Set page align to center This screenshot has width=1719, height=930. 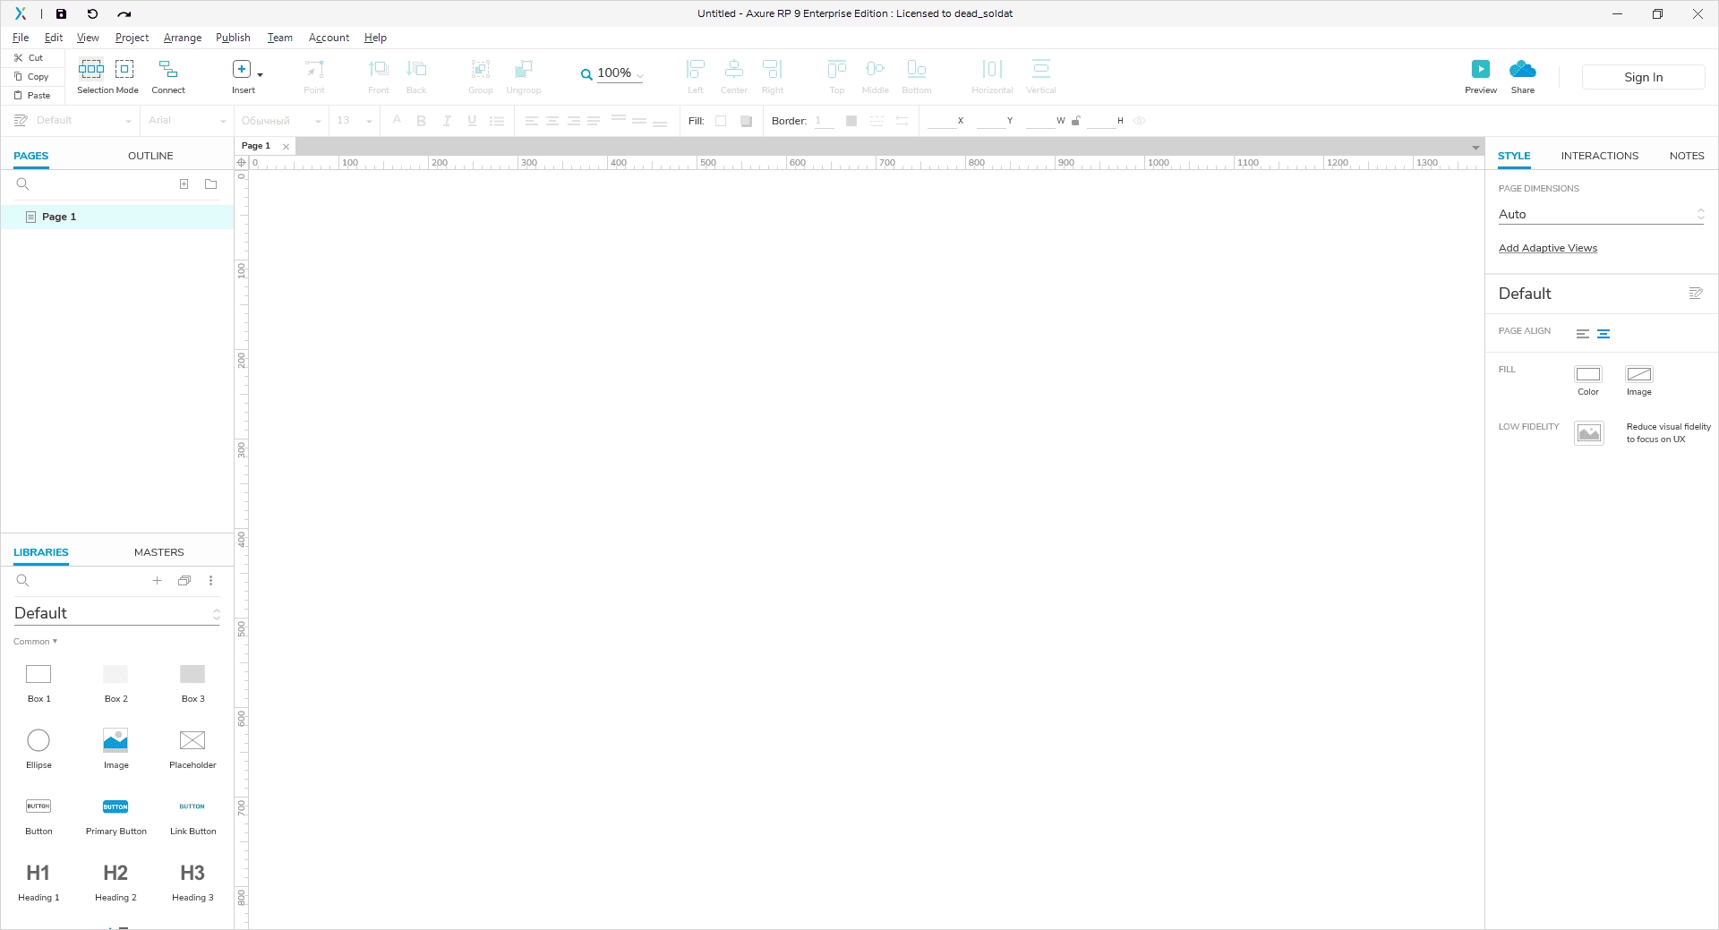point(1604,334)
